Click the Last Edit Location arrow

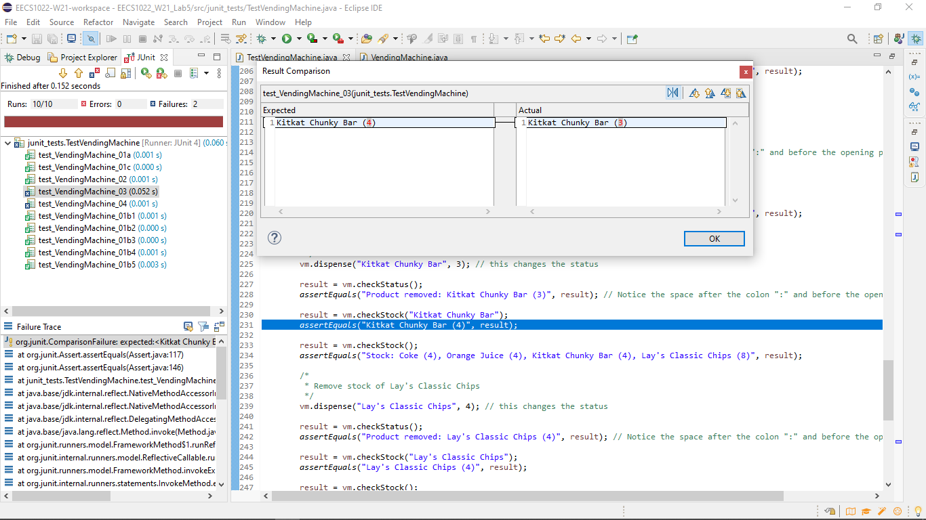tap(544, 39)
